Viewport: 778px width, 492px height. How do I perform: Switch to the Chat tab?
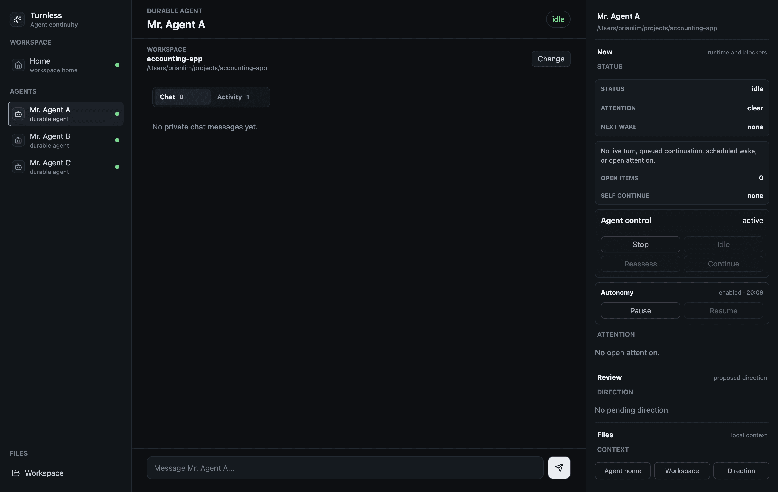point(182,97)
